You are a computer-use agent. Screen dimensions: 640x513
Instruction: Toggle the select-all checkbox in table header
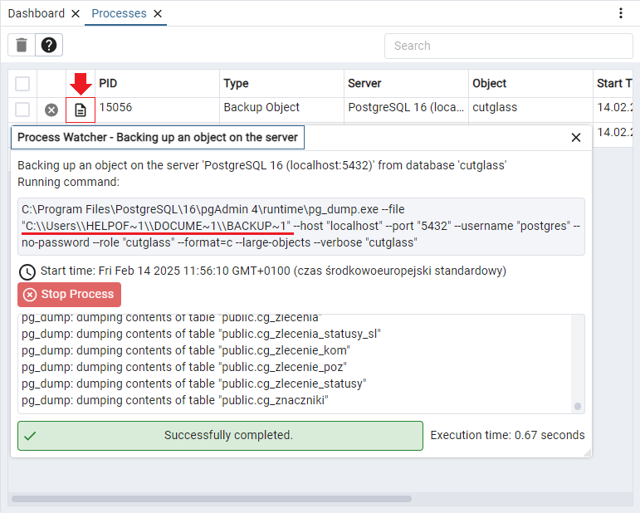point(22,84)
